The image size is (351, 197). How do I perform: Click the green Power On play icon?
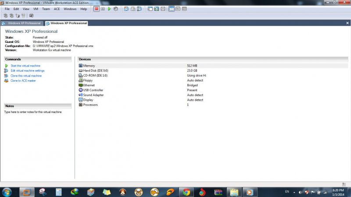[109, 9]
